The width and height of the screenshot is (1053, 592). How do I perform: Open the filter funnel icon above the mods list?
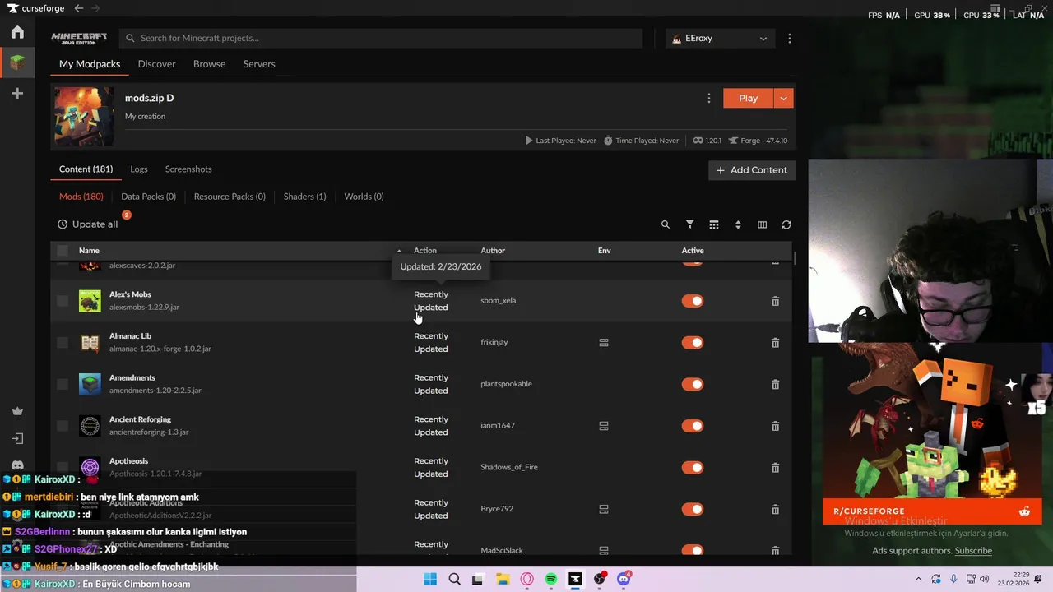click(690, 224)
